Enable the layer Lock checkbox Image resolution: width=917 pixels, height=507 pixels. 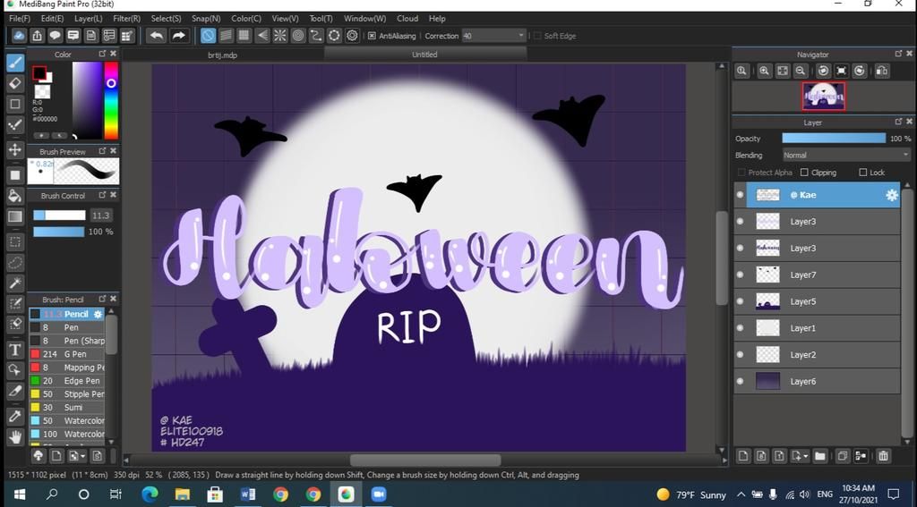click(x=862, y=173)
